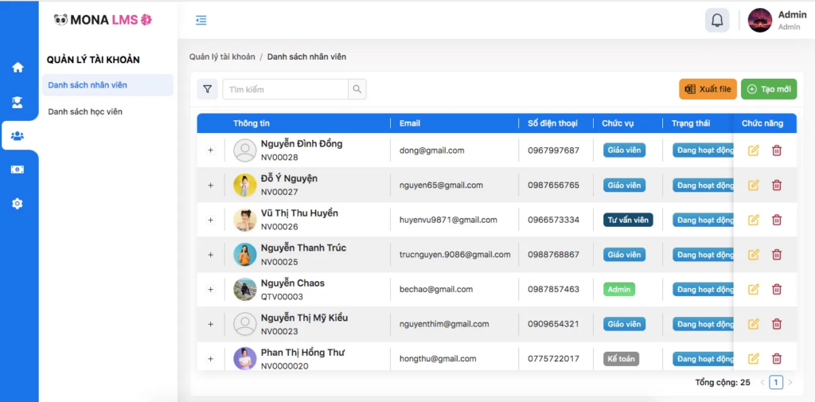Click Danh sách nhân viên breadcrumb
Image resolution: width=815 pixels, height=402 pixels.
tap(306, 57)
